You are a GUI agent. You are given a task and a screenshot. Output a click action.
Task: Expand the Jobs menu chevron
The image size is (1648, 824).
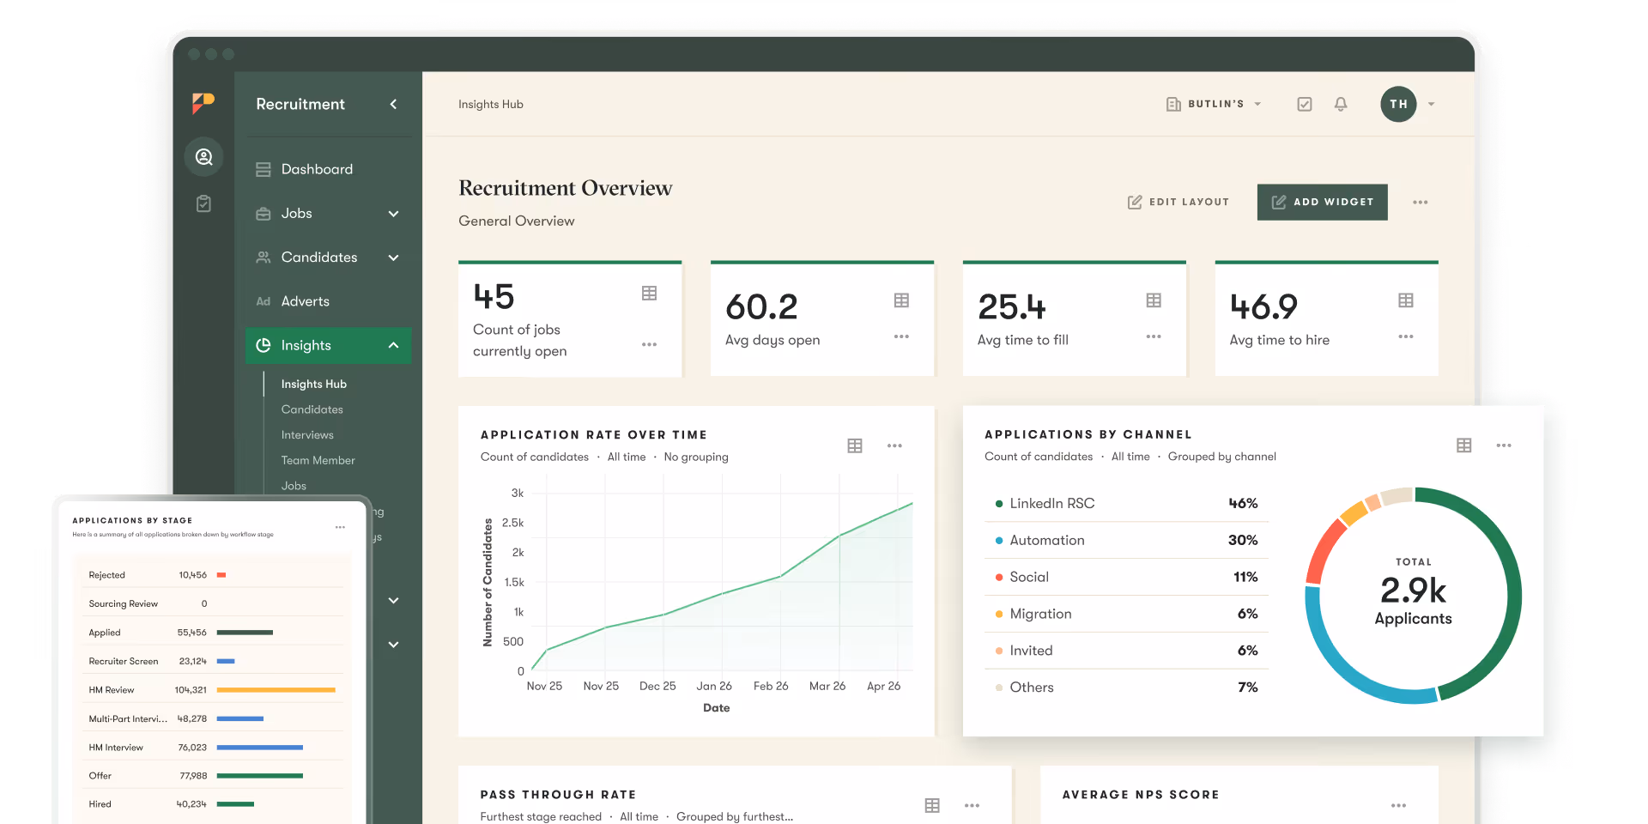(394, 214)
